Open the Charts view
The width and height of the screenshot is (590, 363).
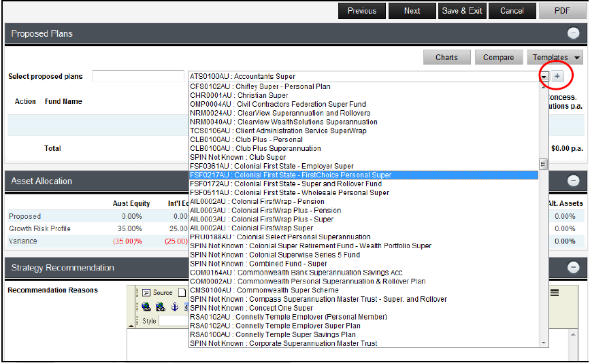446,58
